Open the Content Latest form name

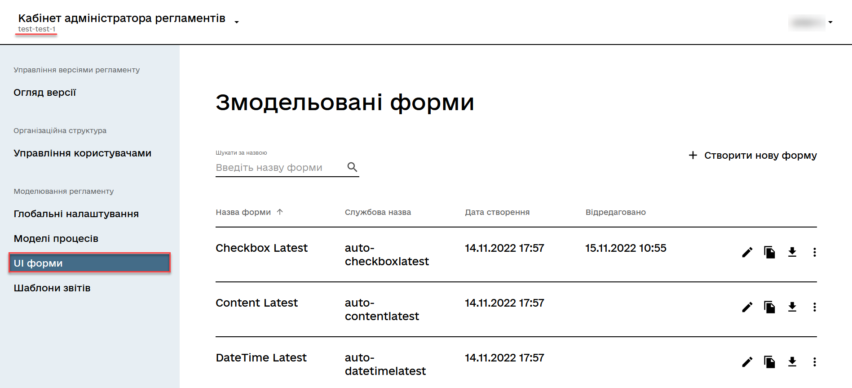(256, 303)
